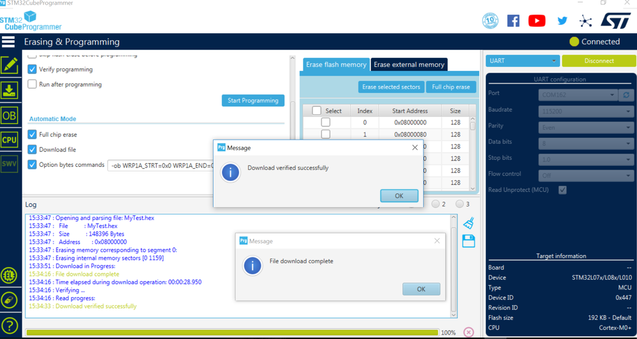The width and height of the screenshot is (637, 339).
Task: Toggle Option bytes commands checkbox
Action: click(x=32, y=164)
